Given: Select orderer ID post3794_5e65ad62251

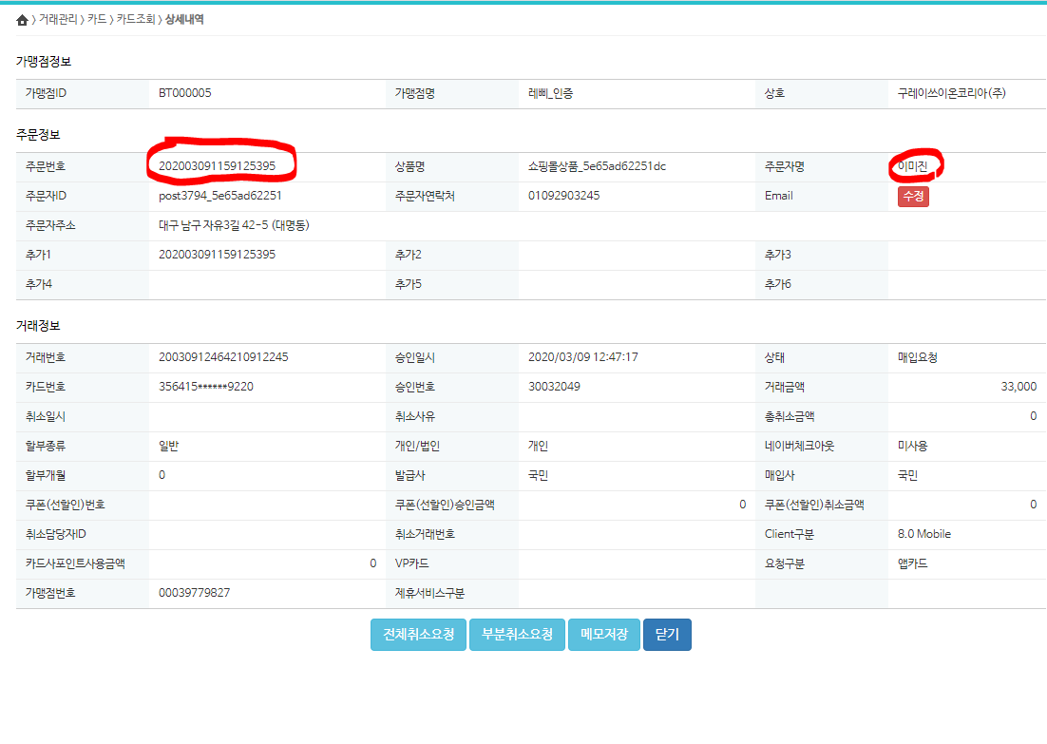Looking at the screenshot, I should [x=220, y=196].
